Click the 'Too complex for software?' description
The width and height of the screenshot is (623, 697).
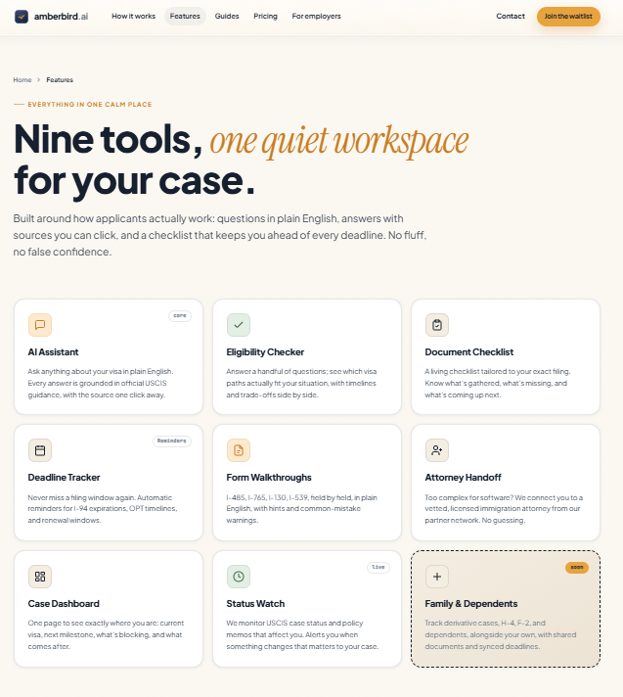click(x=504, y=509)
